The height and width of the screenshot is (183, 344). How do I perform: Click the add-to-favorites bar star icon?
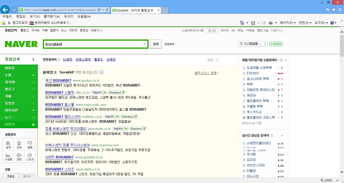4,23
